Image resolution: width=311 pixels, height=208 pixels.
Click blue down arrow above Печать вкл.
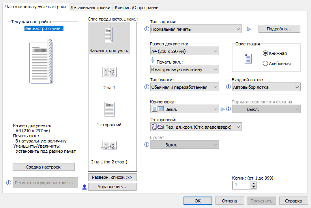pos(152,60)
